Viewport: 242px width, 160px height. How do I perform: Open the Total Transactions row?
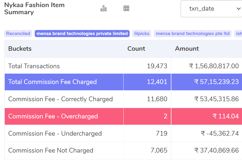coord(123,66)
